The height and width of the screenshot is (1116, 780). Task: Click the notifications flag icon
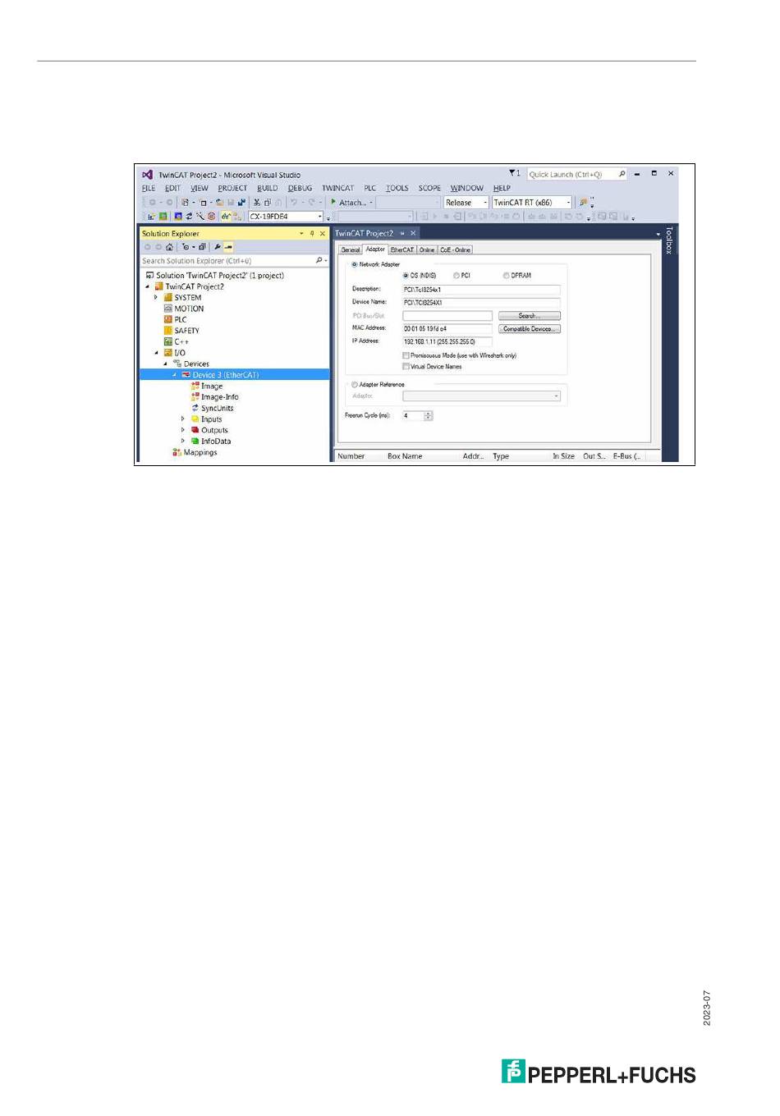(x=512, y=173)
